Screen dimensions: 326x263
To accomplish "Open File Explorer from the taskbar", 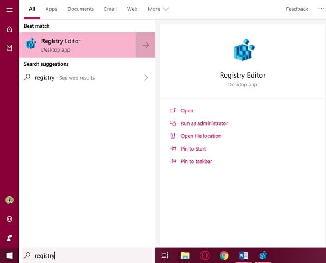I will [185, 255].
